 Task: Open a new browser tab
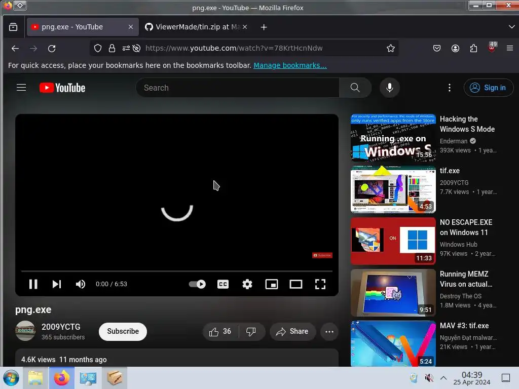(x=264, y=27)
